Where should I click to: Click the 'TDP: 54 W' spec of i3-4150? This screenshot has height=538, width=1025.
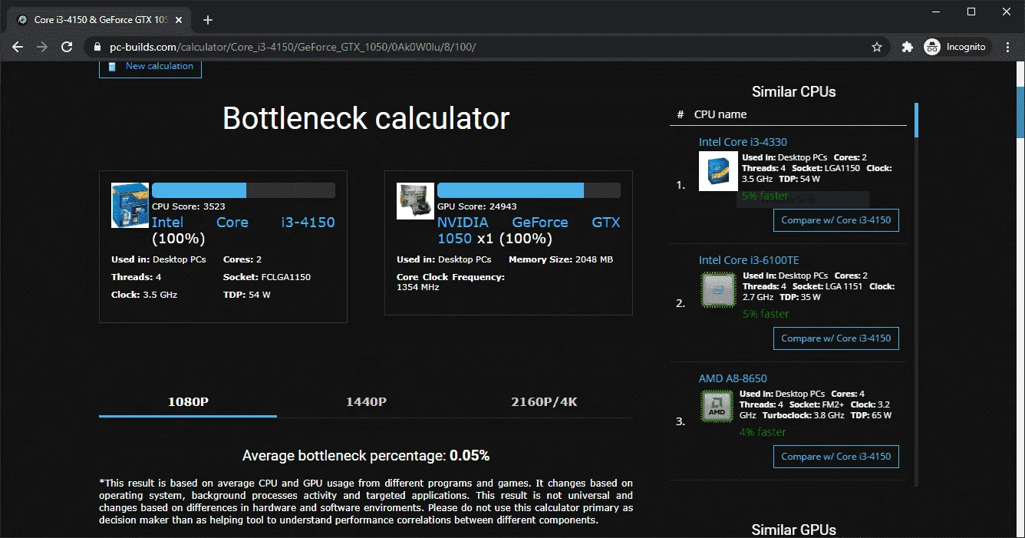(247, 295)
